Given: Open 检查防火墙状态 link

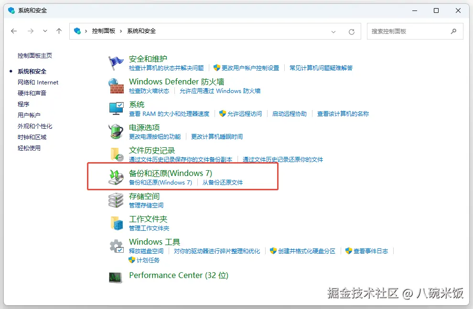Looking at the screenshot, I should [x=149, y=91].
